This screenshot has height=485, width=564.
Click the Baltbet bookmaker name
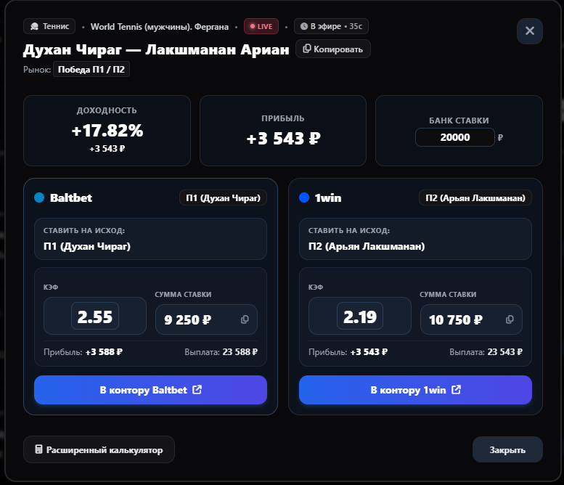71,197
